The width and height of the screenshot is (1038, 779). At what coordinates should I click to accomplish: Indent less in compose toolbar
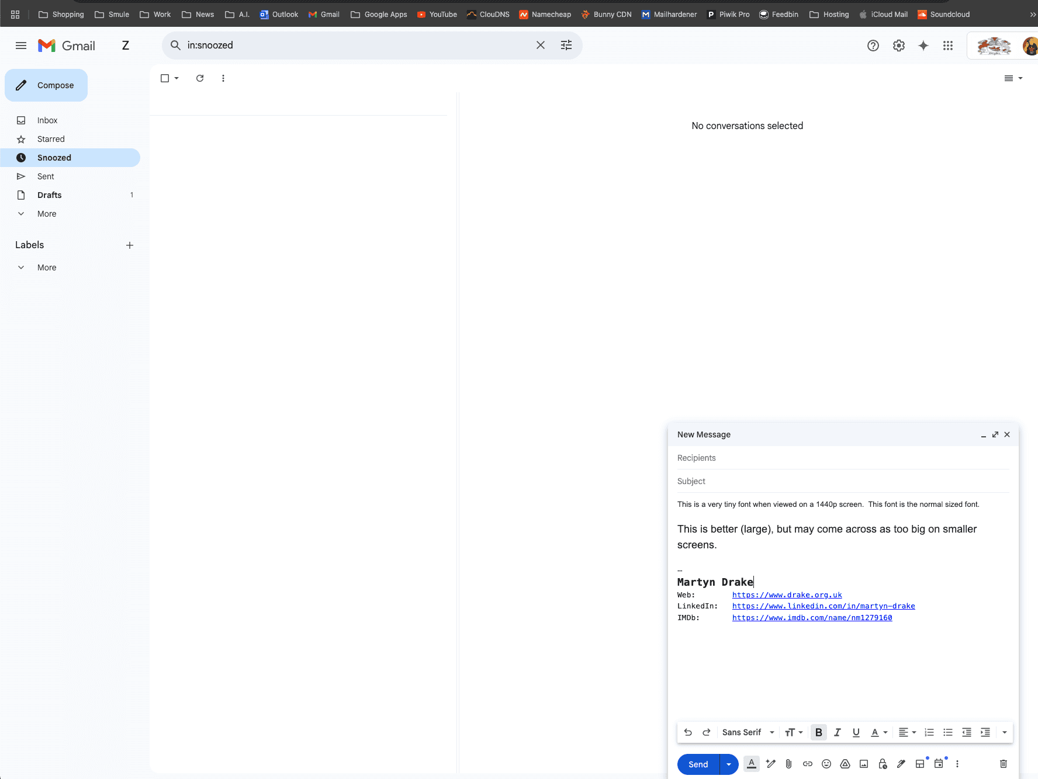click(967, 732)
